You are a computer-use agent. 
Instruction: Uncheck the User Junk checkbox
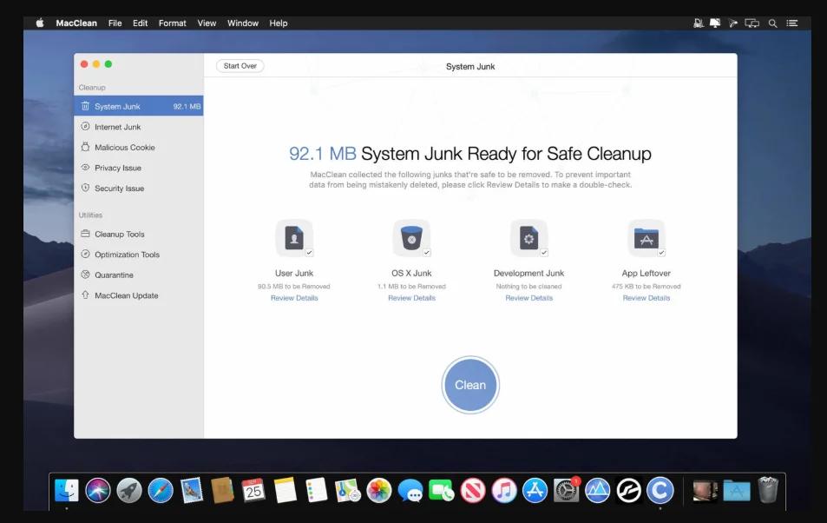[310, 253]
